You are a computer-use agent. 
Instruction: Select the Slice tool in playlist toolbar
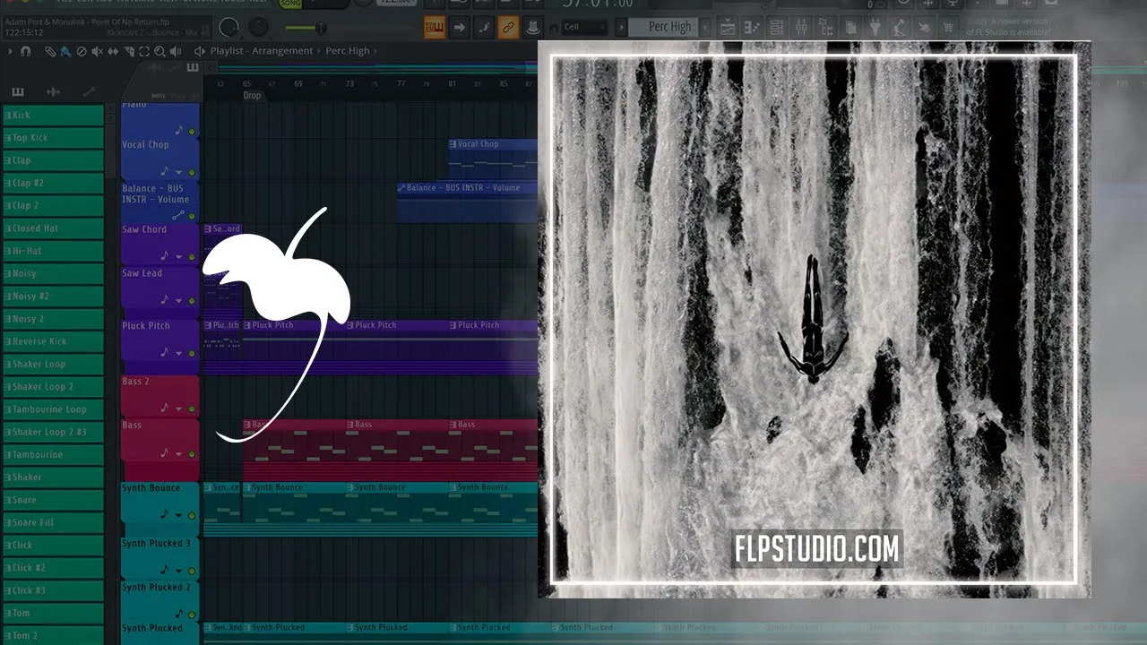[127, 51]
